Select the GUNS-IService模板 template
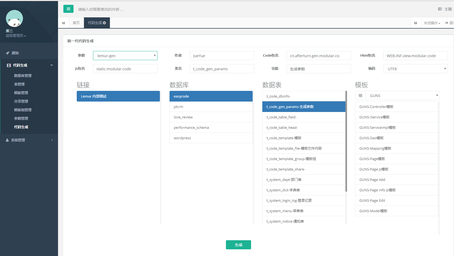The height and width of the screenshot is (256, 454). coord(397,117)
